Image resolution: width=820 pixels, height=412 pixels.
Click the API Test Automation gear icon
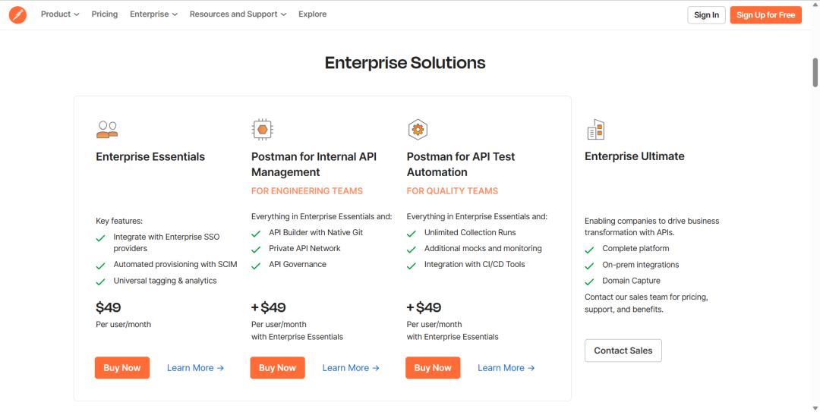click(x=418, y=130)
